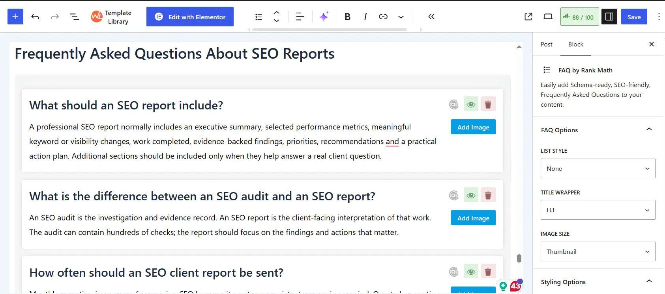The image size is (665, 294).
Task: Click FAQ by Rank Math block title
Action: click(585, 70)
